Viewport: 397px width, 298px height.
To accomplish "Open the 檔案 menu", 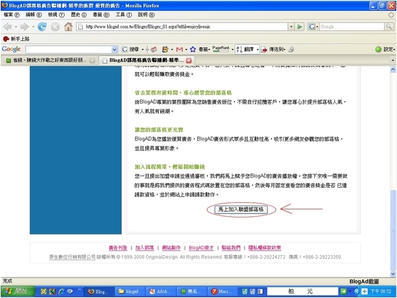I will [11, 15].
